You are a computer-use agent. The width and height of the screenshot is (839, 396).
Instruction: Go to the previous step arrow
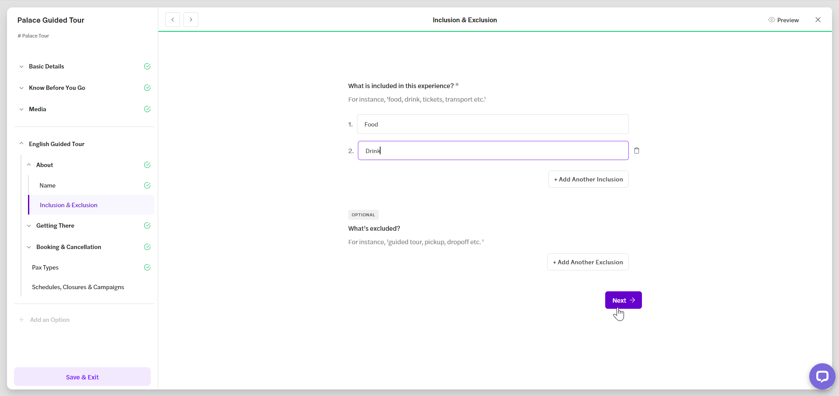click(x=173, y=20)
